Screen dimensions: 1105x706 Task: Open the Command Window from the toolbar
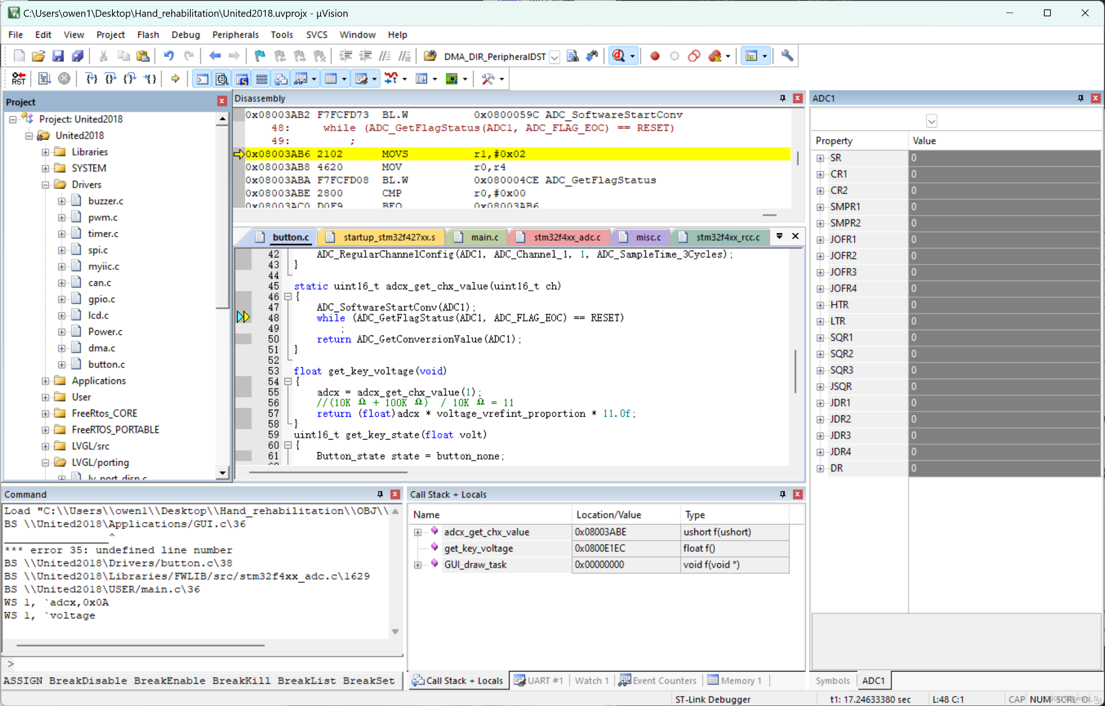(x=202, y=78)
